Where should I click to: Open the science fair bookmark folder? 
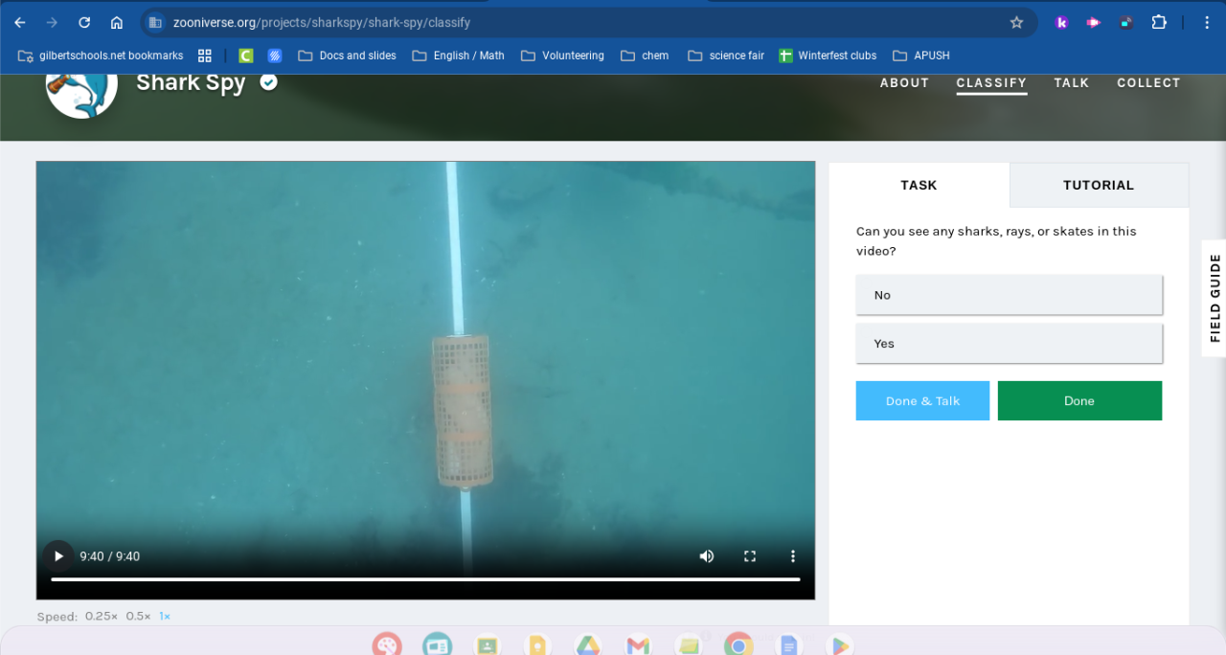pyautogui.click(x=726, y=56)
